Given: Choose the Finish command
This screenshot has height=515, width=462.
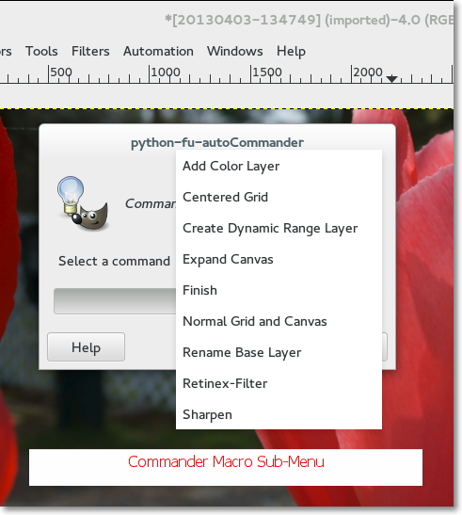Looking at the screenshot, I should (279, 290).
